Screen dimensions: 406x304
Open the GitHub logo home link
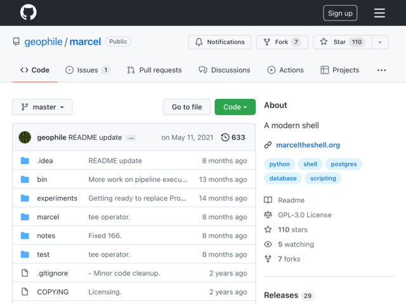[x=28, y=12]
